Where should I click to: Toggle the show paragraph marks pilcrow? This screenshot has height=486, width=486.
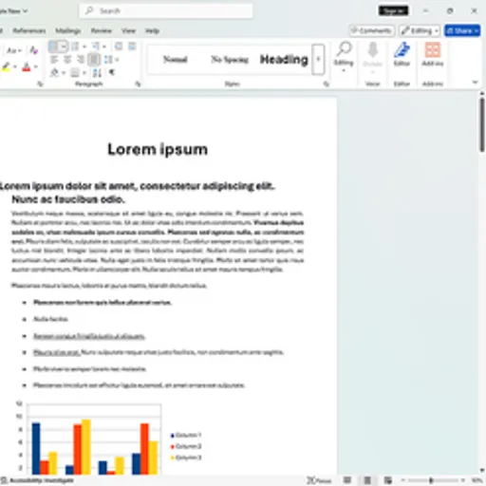[x=112, y=73]
